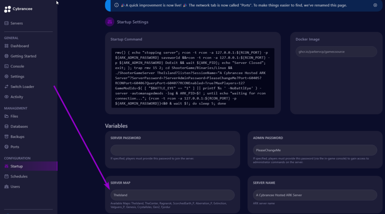Click the Console terminal icon
Image resolution: width=385 pixels, height=214 pixels.
[6, 66]
